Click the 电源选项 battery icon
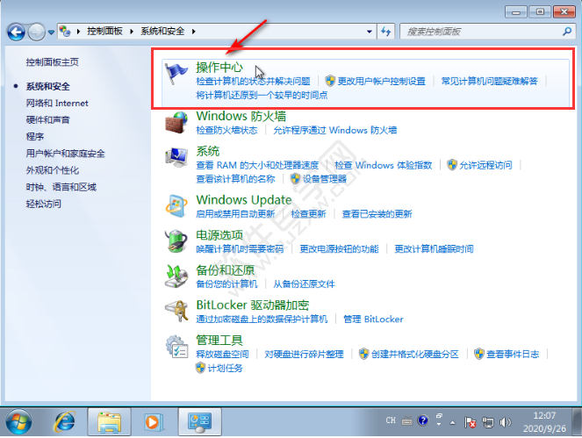This screenshot has width=582, height=438. pyautogui.click(x=176, y=241)
